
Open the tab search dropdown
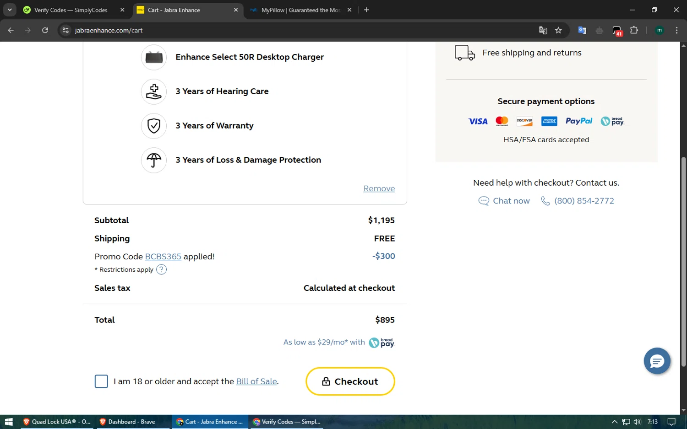click(10, 10)
